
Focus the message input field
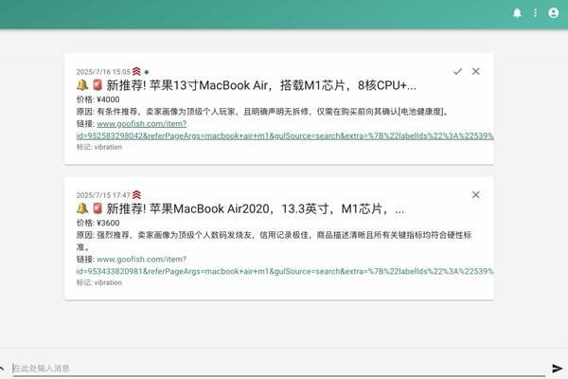click(x=279, y=369)
